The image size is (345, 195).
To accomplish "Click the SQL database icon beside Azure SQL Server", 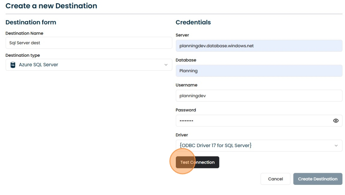I will [x=13, y=65].
